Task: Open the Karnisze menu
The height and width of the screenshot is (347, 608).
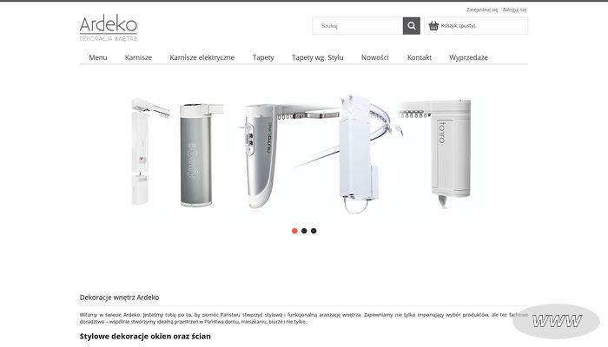Action: [138, 57]
